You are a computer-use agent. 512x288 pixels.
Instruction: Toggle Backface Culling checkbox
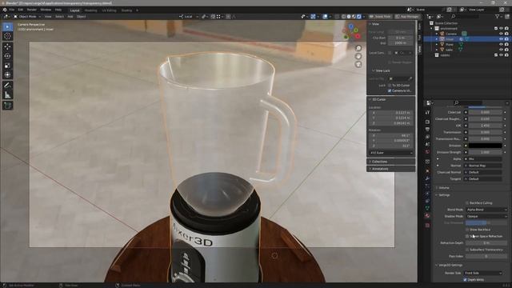(467, 202)
